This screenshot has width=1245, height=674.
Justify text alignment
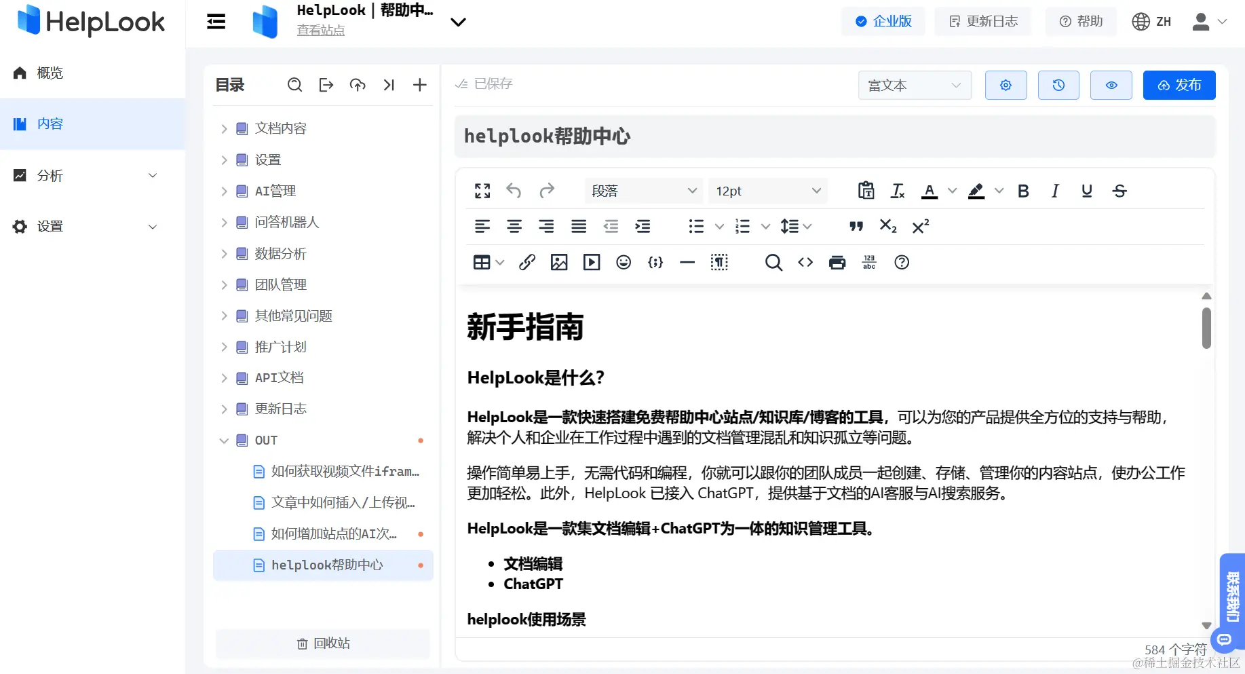579,227
